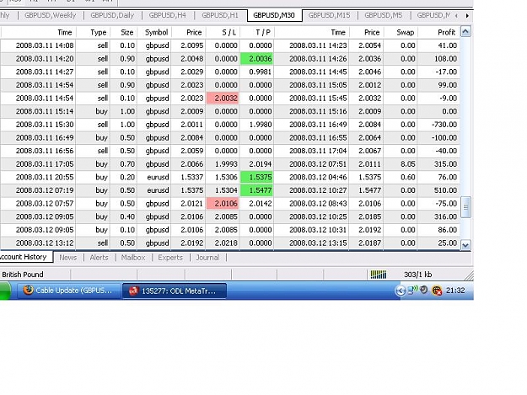The height and width of the screenshot is (395, 527).
Task: Click the T/P value 2.0194
Action: tap(261, 164)
